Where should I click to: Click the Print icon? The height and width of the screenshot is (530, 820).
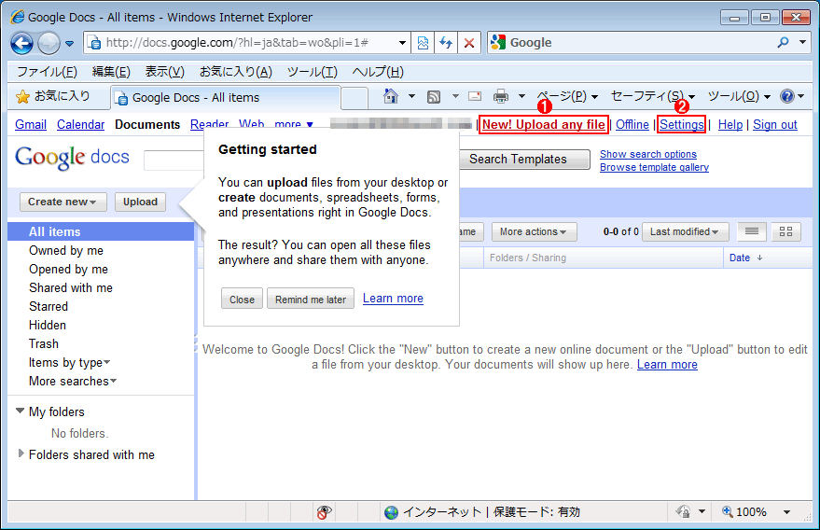point(501,96)
